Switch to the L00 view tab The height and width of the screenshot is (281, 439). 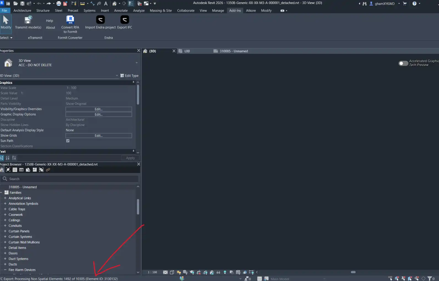187,51
